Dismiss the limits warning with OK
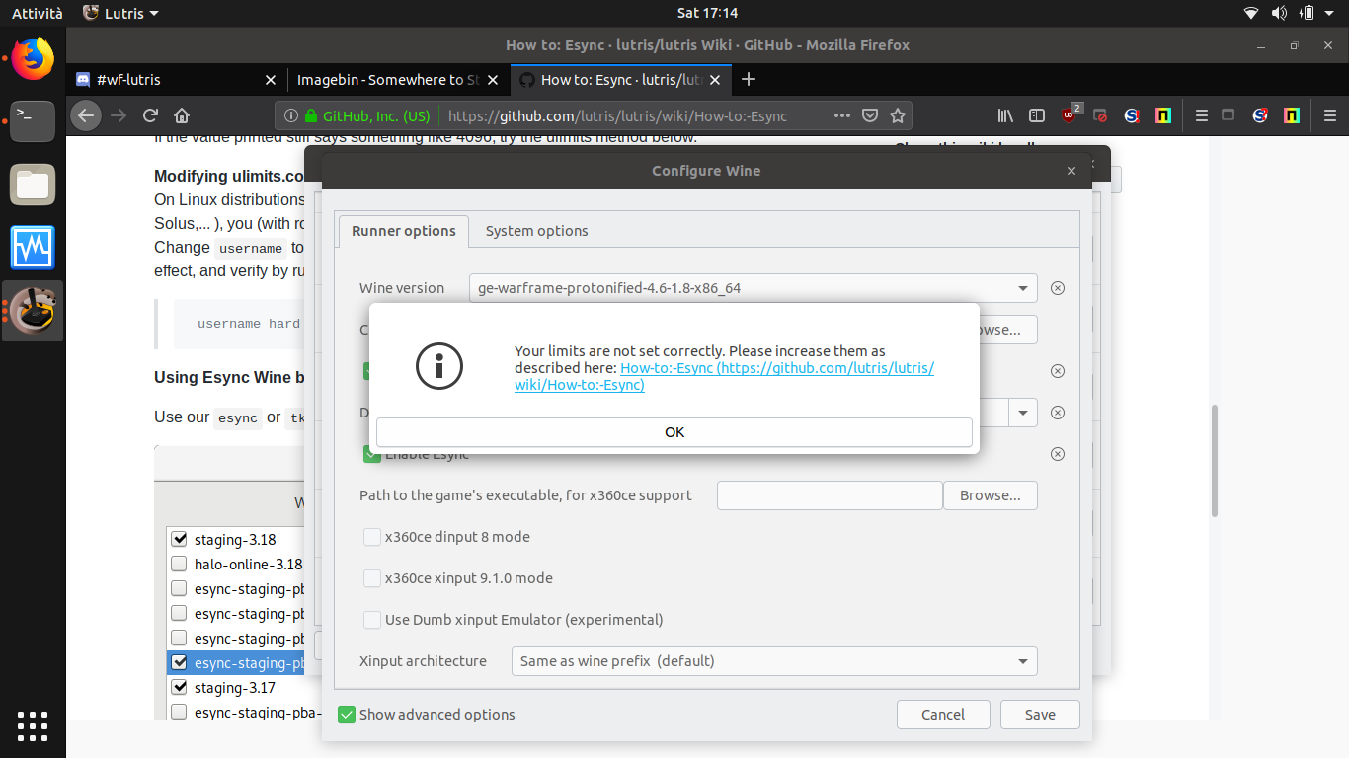The image size is (1349, 758). coord(674,432)
